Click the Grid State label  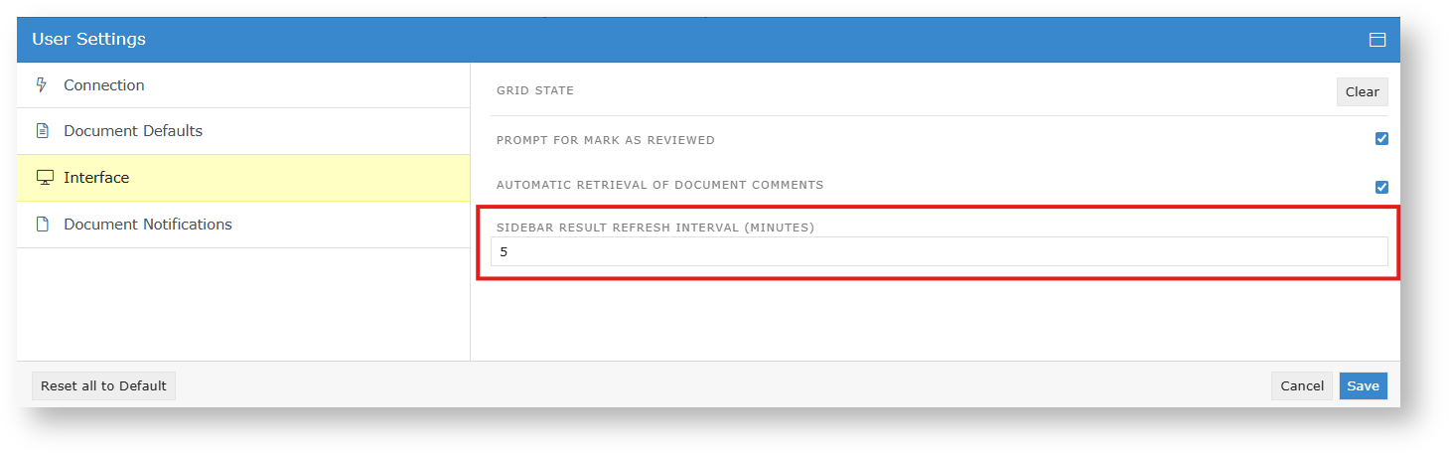click(535, 91)
